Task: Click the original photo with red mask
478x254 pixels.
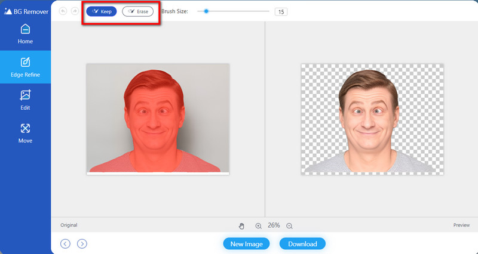Action: 158,119
